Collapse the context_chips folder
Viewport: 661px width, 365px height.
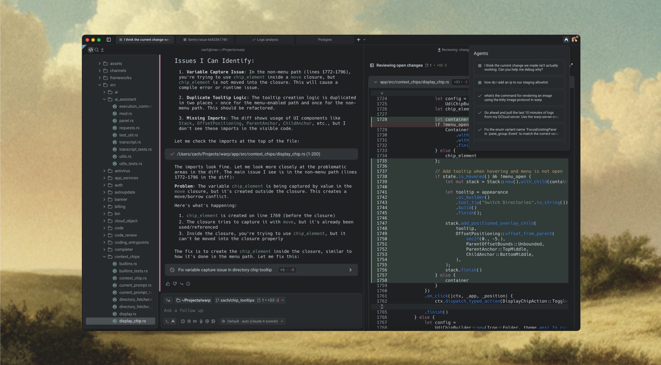tap(104, 257)
